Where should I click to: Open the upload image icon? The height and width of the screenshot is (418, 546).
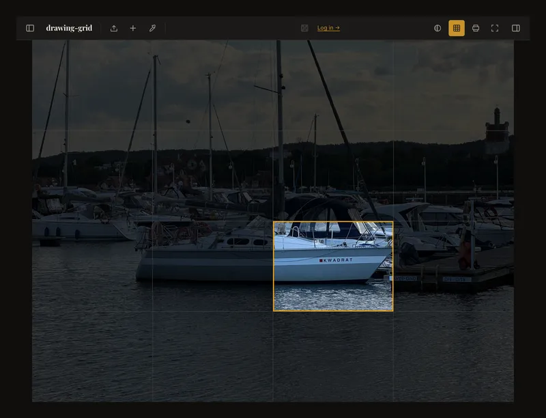click(x=114, y=28)
